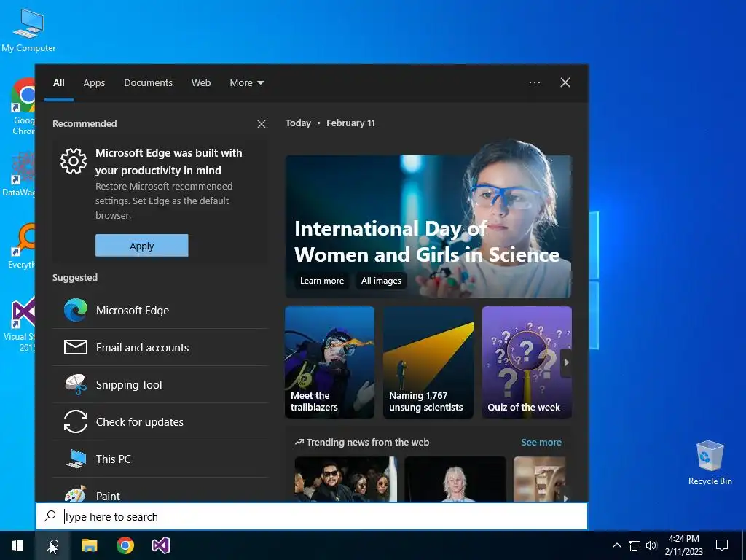Switch to the Documents tab
Screen dimensions: 746x560
click(x=149, y=83)
